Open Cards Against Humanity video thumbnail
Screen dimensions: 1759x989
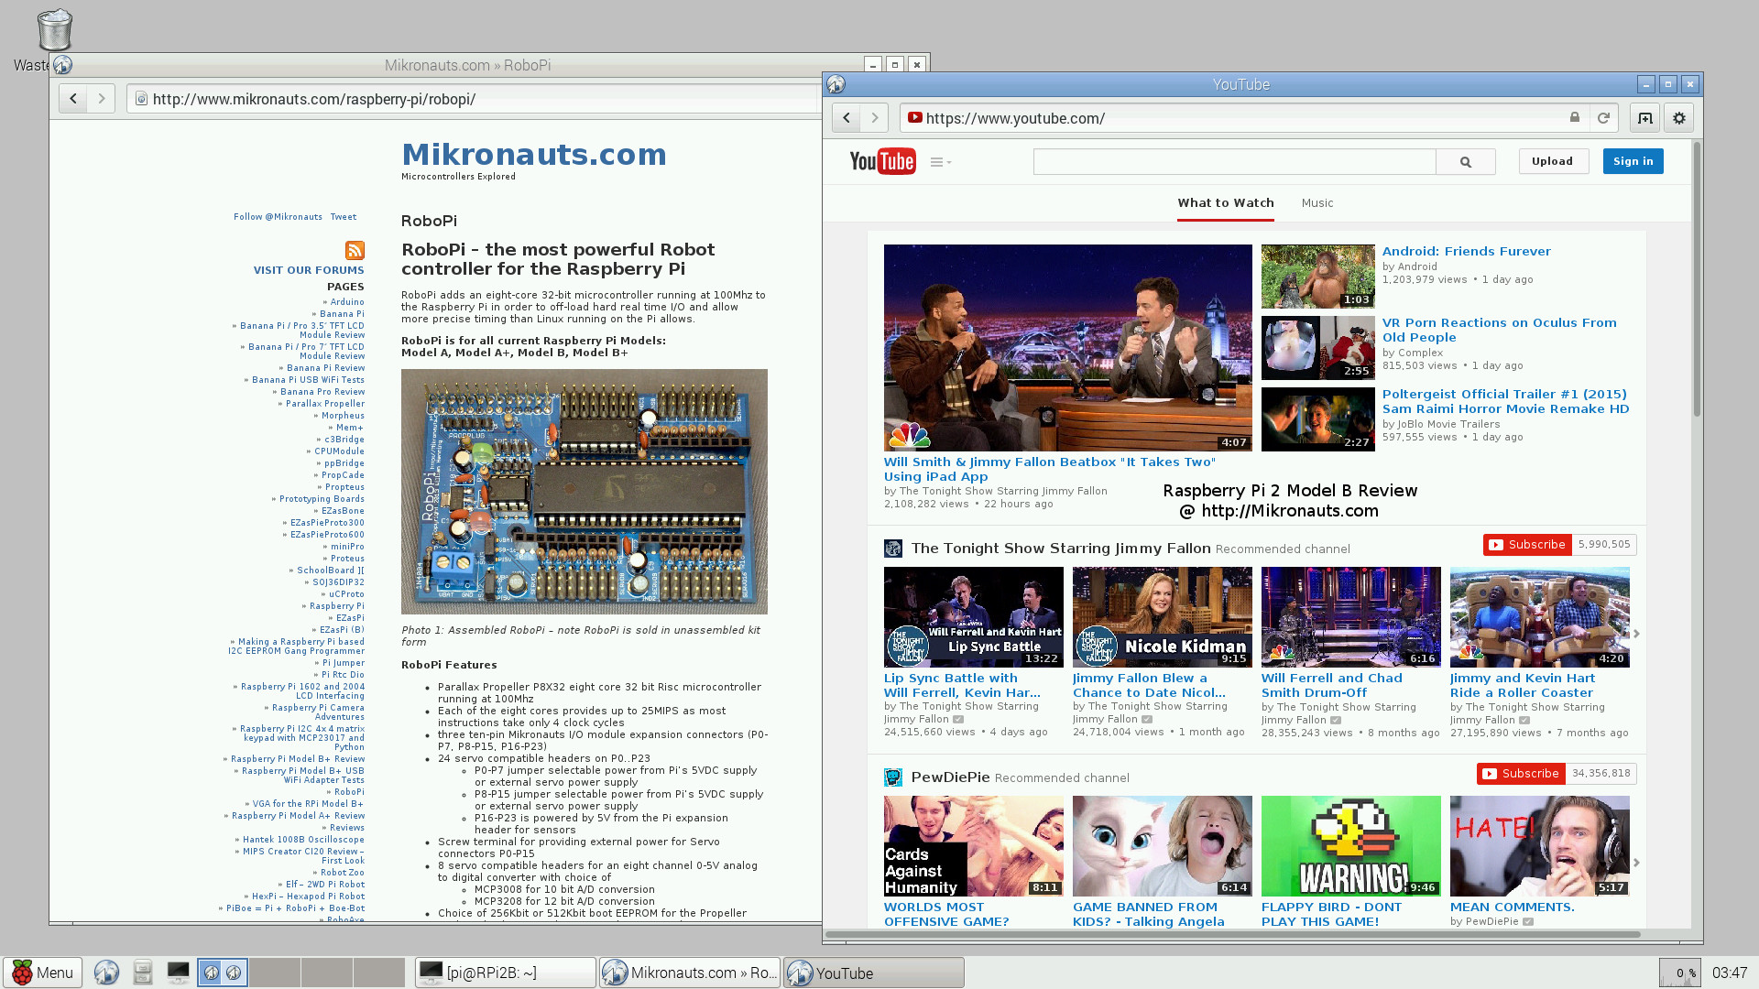pos(973,845)
